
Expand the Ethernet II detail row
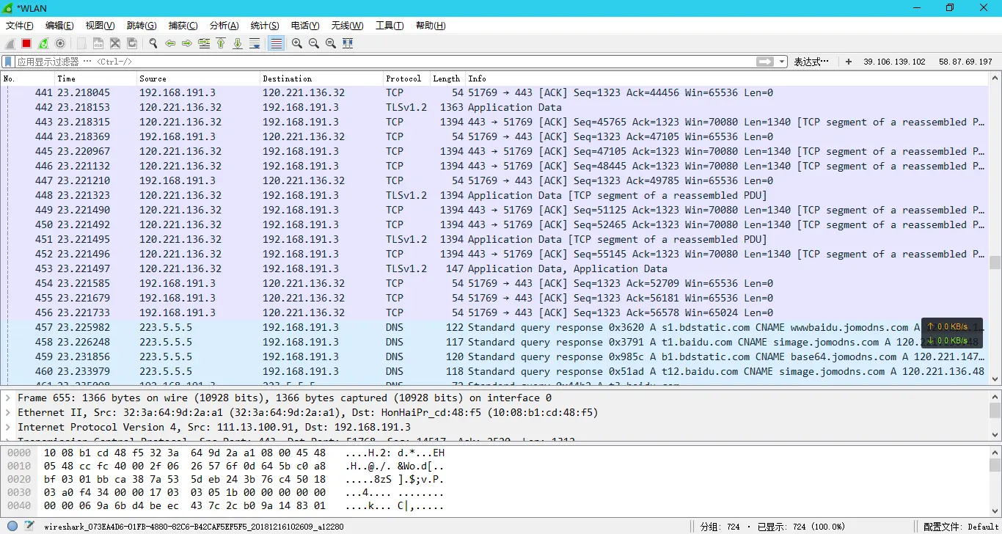tap(7, 412)
